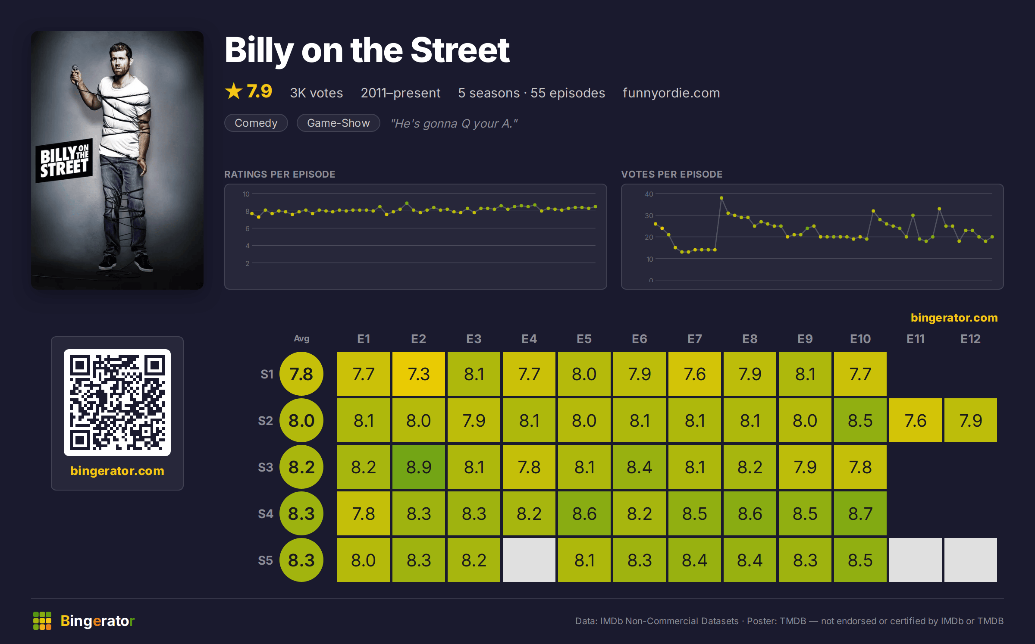The height and width of the screenshot is (644, 1035).
Task: Click the gold star rating icon
Action: pyautogui.click(x=234, y=91)
